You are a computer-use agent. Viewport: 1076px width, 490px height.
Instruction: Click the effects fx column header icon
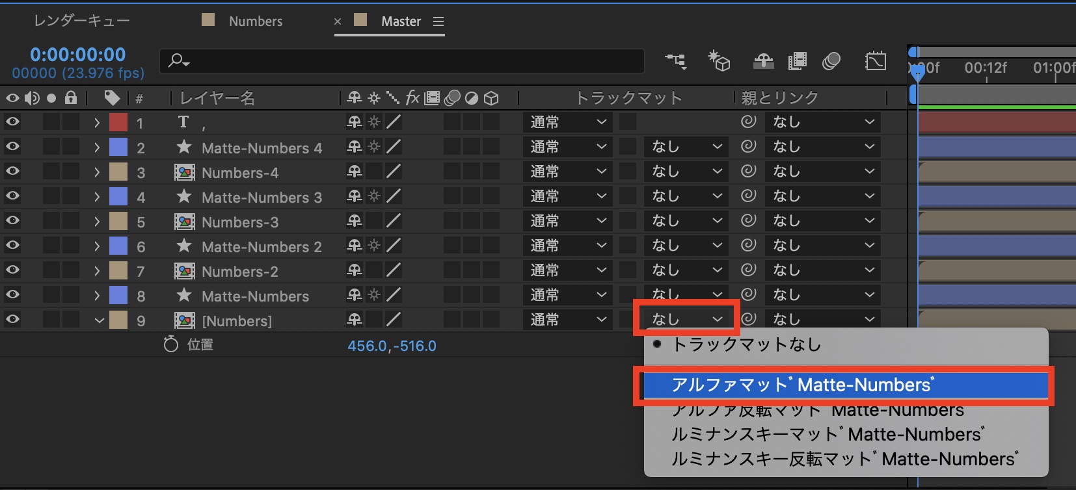click(412, 98)
